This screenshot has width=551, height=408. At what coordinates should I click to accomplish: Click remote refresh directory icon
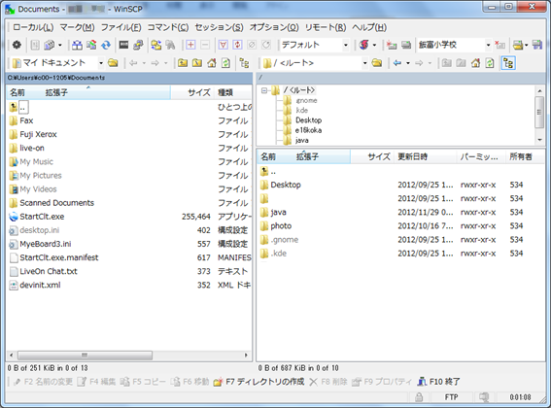pyautogui.click(x=490, y=63)
